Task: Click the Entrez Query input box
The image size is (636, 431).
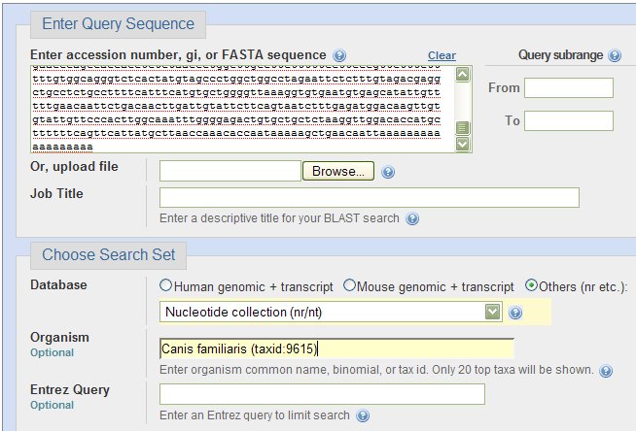Action: click(322, 394)
